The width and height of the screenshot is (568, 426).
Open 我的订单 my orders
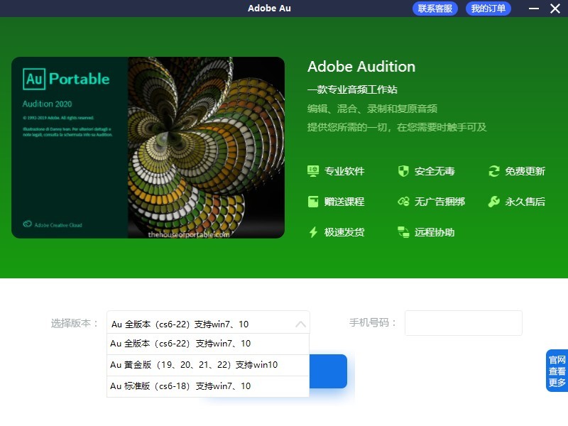click(488, 9)
